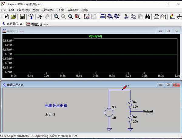
Task: Click resistor R2 symbol
Action: pos(130,119)
